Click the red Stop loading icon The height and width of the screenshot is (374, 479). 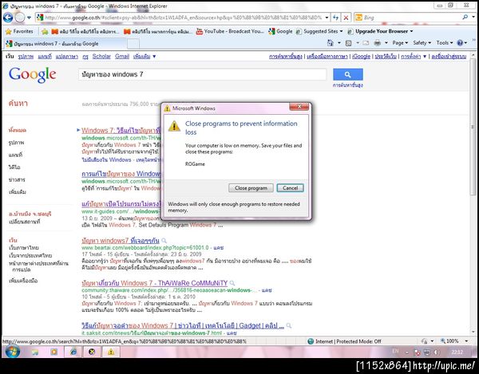(346, 18)
